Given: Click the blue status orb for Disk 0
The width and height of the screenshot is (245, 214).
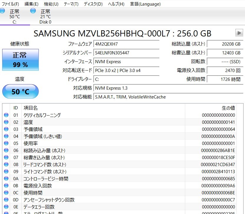Looking at the screenshot, I should pyautogui.click(x=33, y=11).
